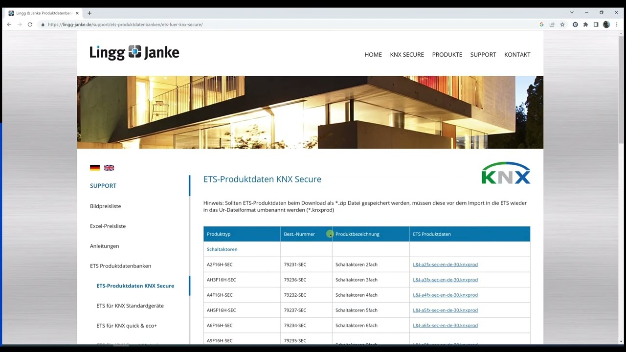The image size is (626, 352).
Task: Click Schaltaktoren 4fach description
Action: click(357, 295)
